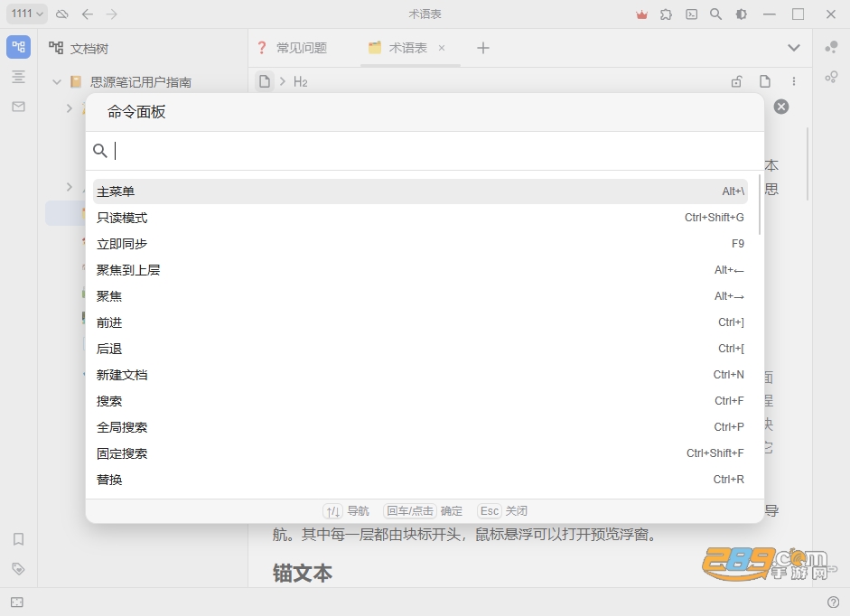
Task: Select the 前进 command
Action: (x=420, y=322)
